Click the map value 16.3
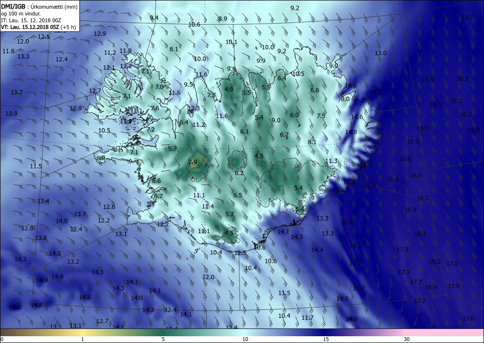484x343 pixels. coord(349,182)
